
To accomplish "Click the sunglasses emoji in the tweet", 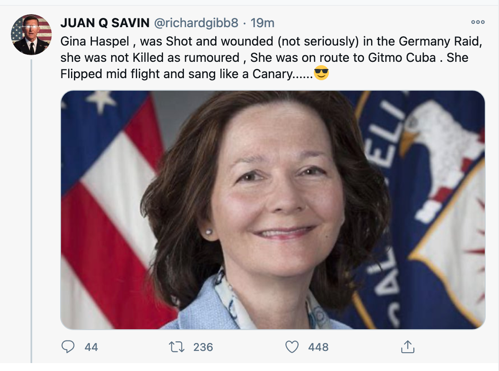I will (x=321, y=74).
